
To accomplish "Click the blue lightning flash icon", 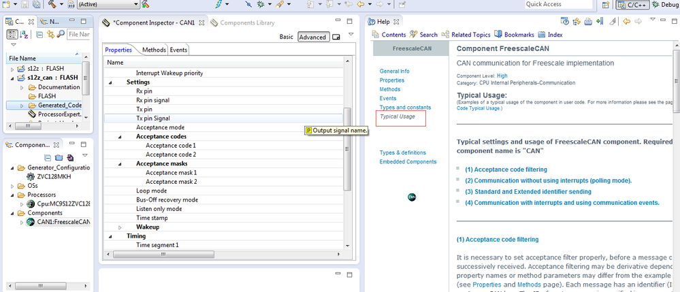I will (x=219, y=4).
